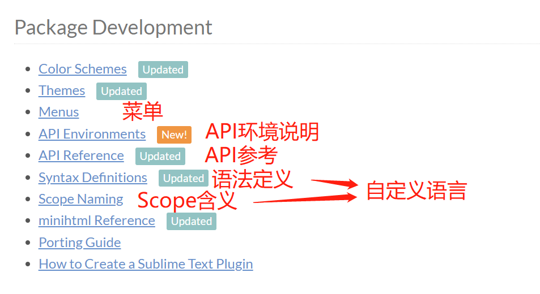Open the Color Schemes link

(83, 69)
